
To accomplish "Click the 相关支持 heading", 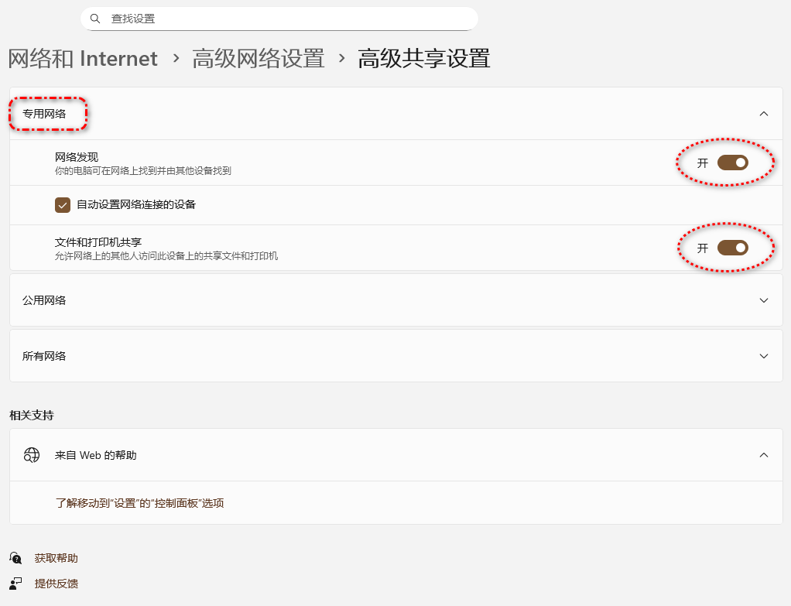I will pos(32,416).
